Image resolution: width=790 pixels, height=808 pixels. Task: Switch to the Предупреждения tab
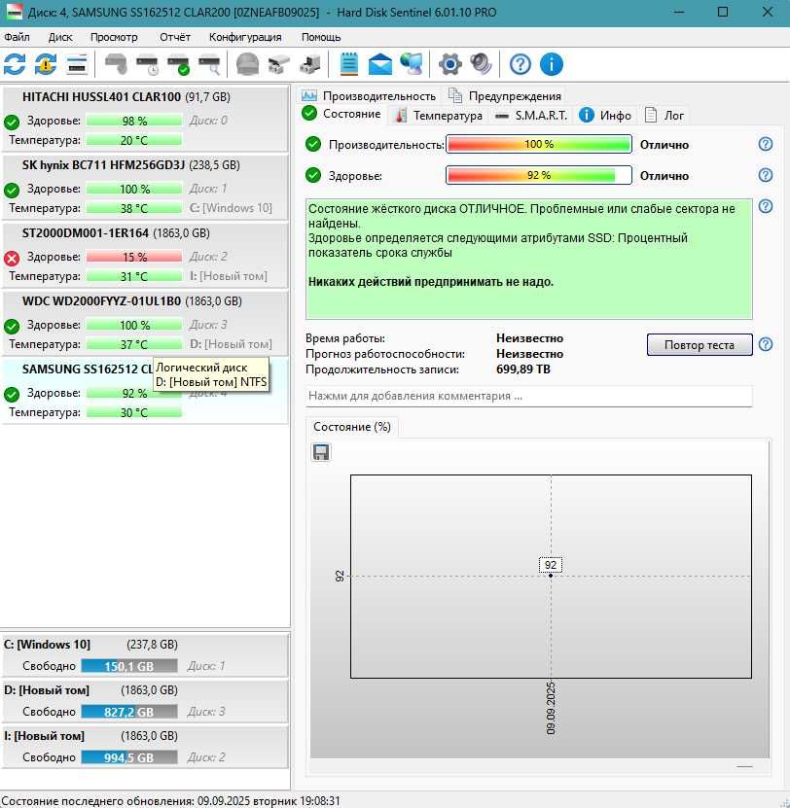pos(505,96)
